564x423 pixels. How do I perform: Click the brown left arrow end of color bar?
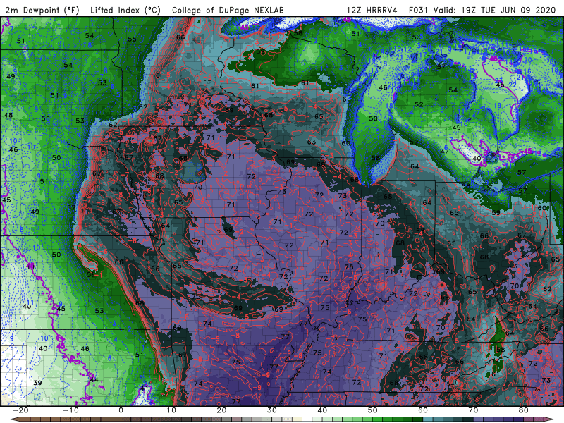(15, 419)
